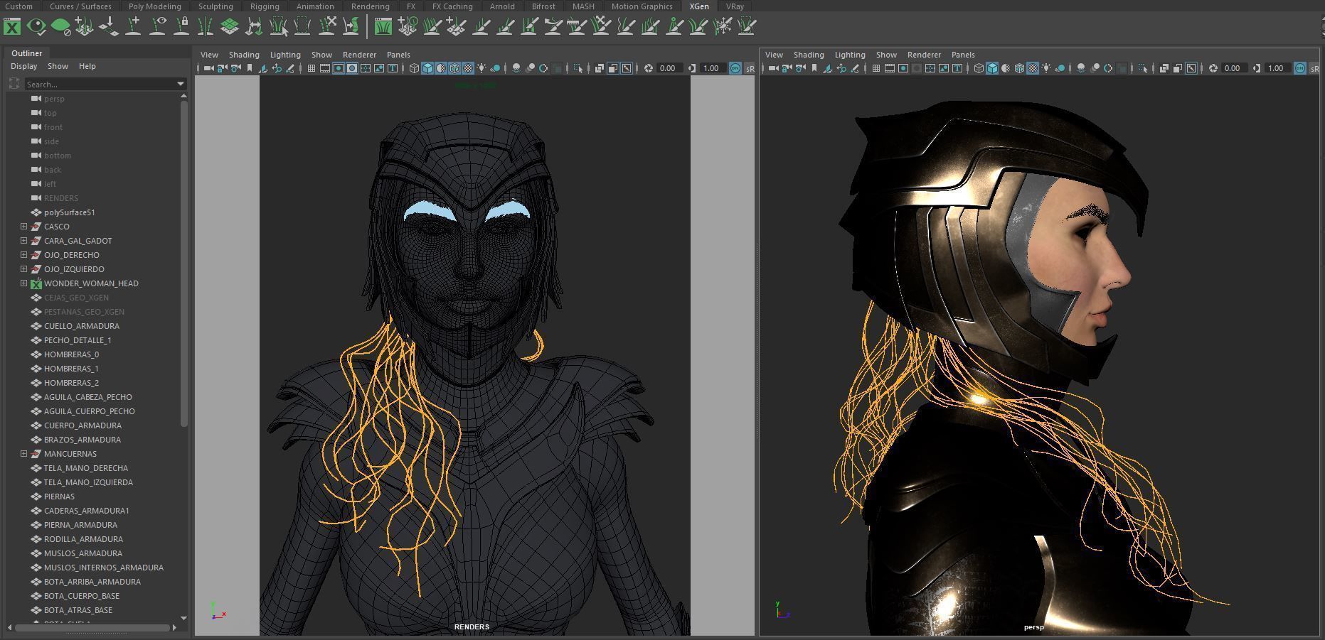The width and height of the screenshot is (1325, 640).
Task: Select polySurface51 in the Outliner
Action: pyautogui.click(x=69, y=212)
